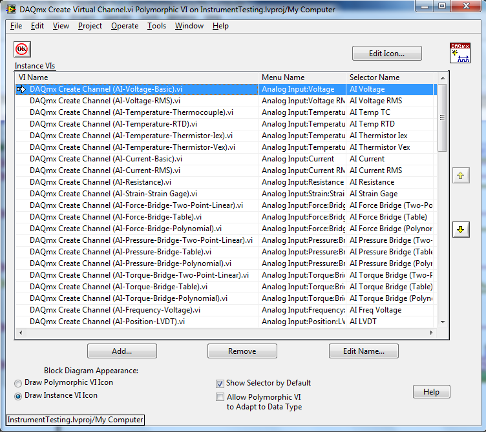Open the Window menu
This screenshot has width=486, height=432.
point(189,26)
